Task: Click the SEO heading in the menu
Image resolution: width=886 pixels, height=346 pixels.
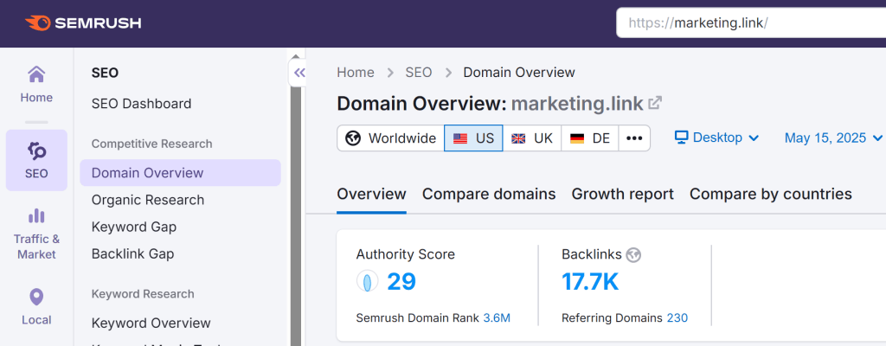Action: point(105,73)
